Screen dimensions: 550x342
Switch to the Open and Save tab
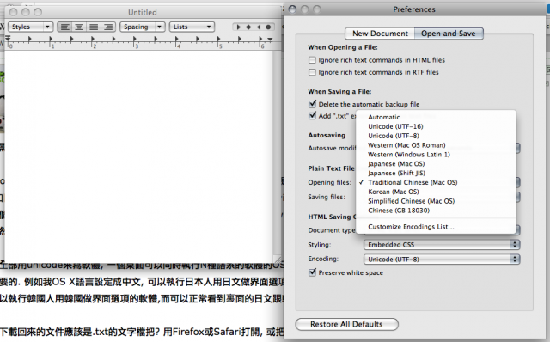click(x=449, y=34)
